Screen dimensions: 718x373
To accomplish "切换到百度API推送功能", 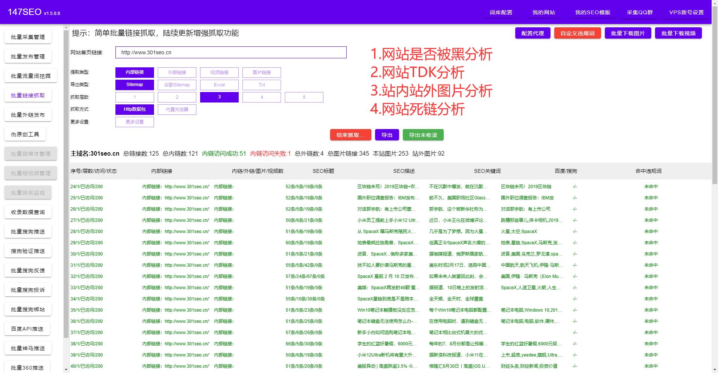I will point(27,328).
